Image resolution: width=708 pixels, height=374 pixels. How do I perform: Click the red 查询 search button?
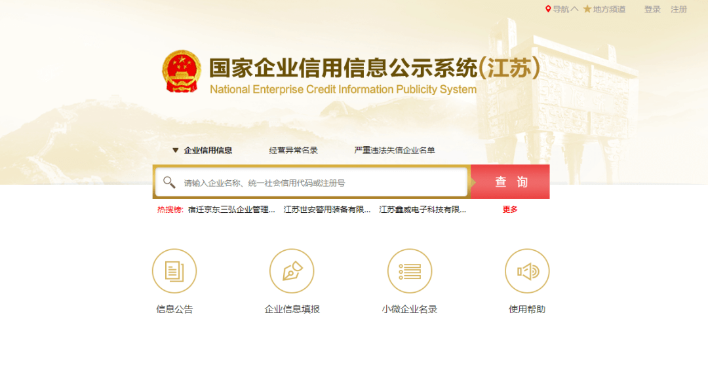click(510, 182)
